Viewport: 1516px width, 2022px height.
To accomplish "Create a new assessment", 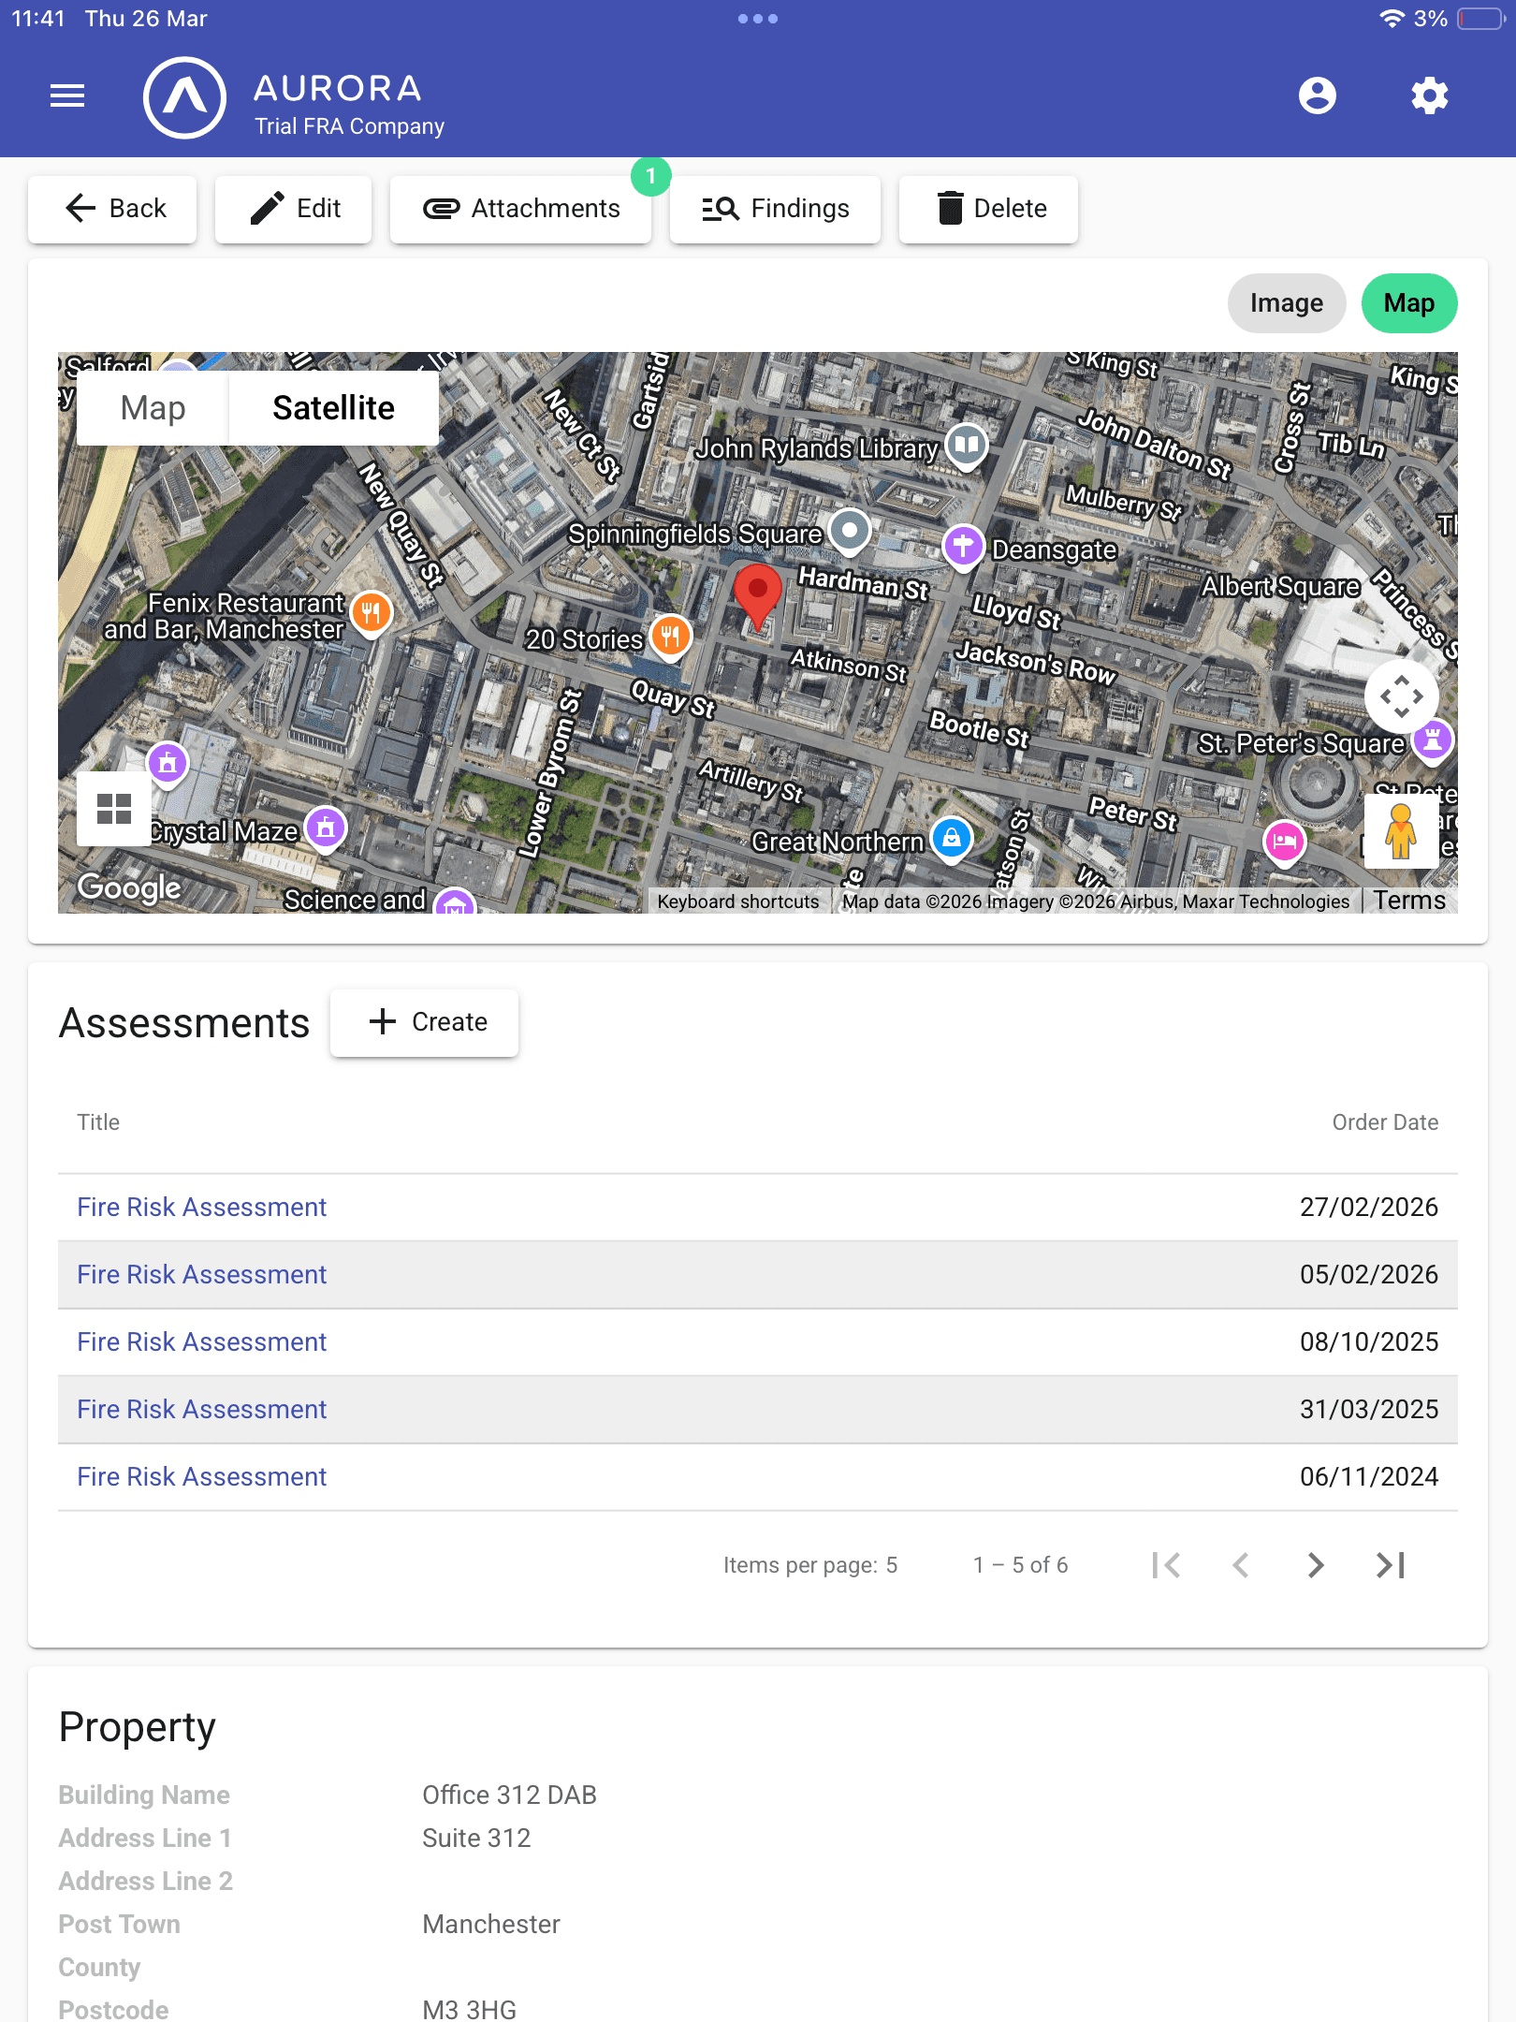I will tap(425, 1022).
